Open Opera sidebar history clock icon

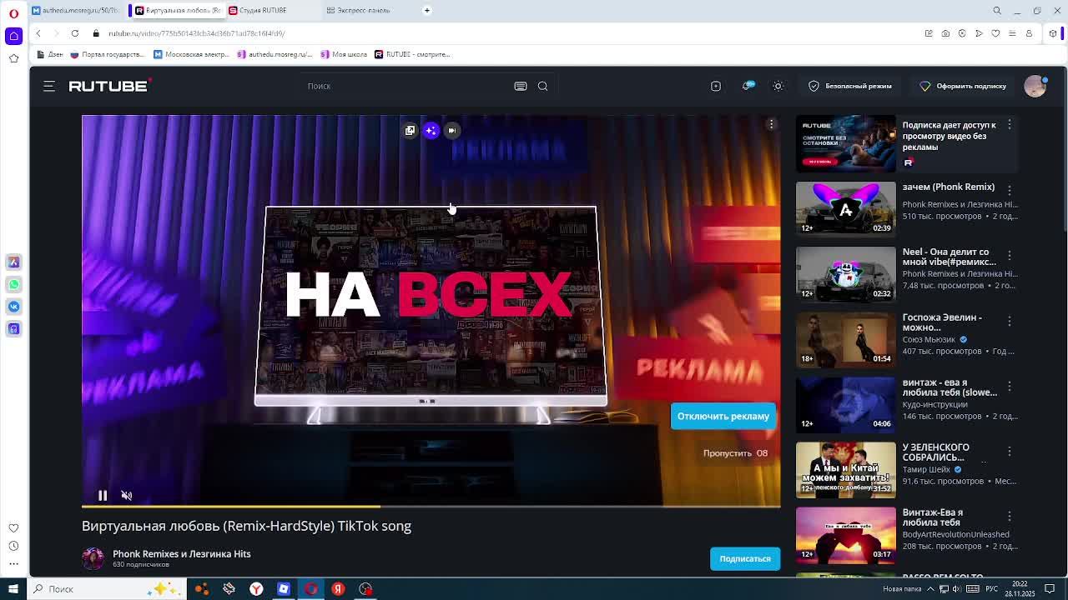13,546
